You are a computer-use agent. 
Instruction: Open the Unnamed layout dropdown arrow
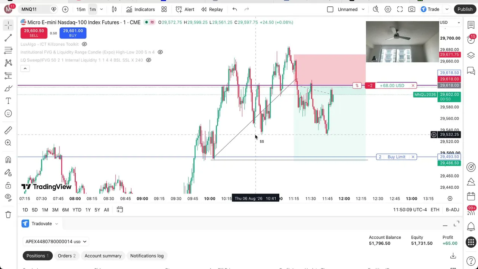363,9
